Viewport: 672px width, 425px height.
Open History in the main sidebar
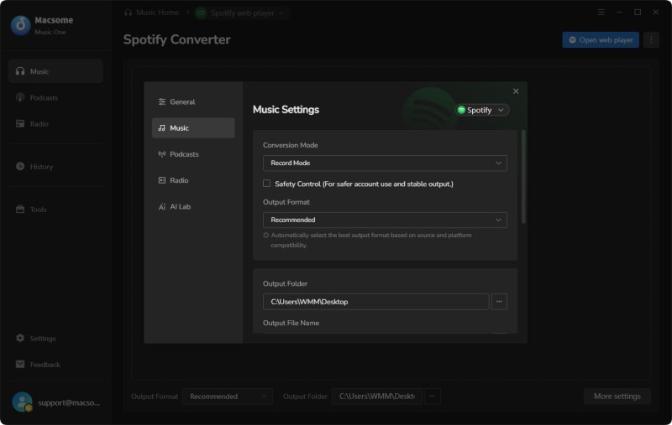[x=55, y=166]
